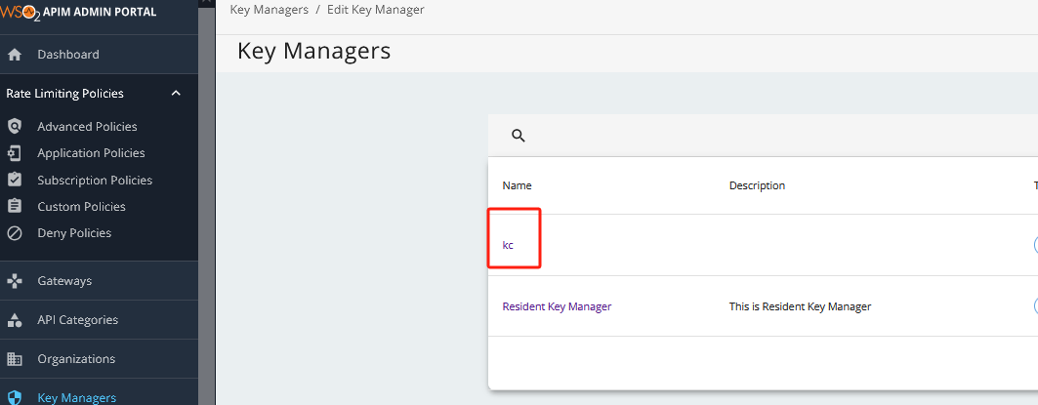Viewport: 1038px width, 405px height.
Task: Click the WSO2 logo in header
Action: click(20, 12)
